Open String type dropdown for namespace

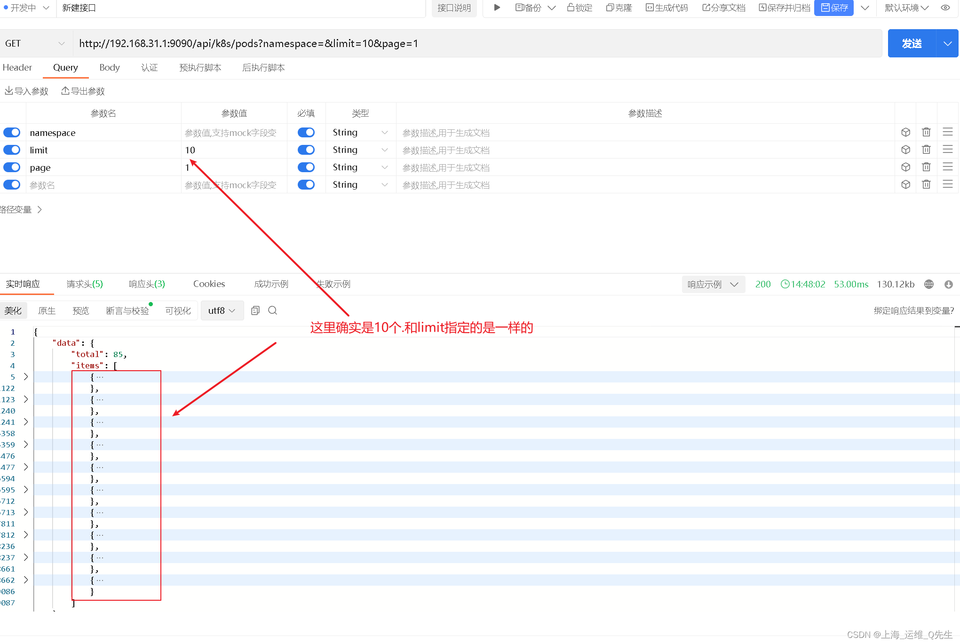coord(360,133)
